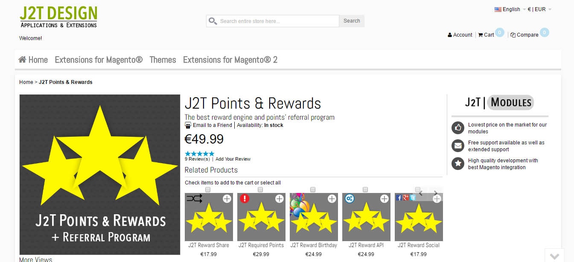Viewport: 574px width, 262px height.
Task: Check the J2T Required Points checkbox
Action: [260, 190]
